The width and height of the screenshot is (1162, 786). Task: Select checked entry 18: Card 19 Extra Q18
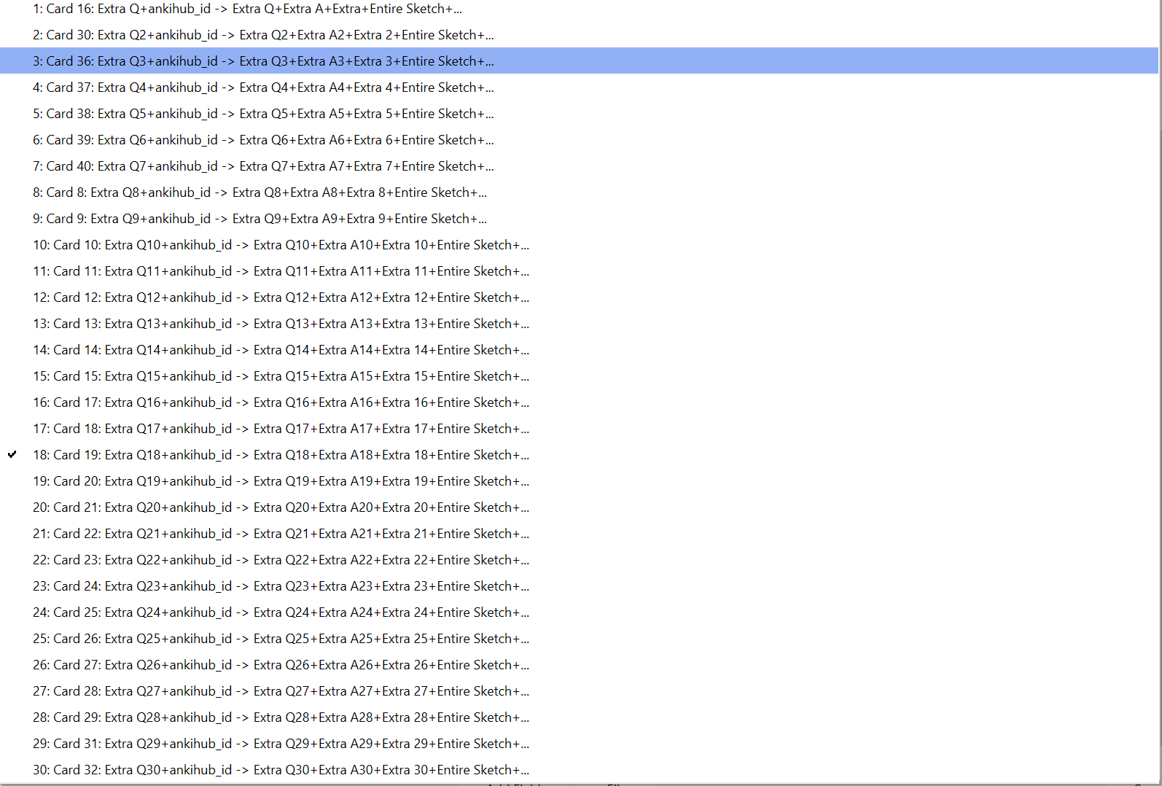pyautogui.click(x=281, y=455)
